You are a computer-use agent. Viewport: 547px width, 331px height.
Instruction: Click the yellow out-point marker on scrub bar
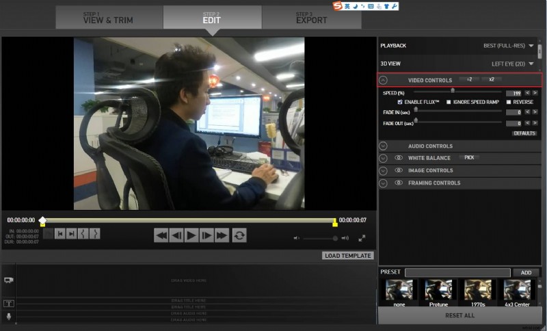(x=335, y=222)
